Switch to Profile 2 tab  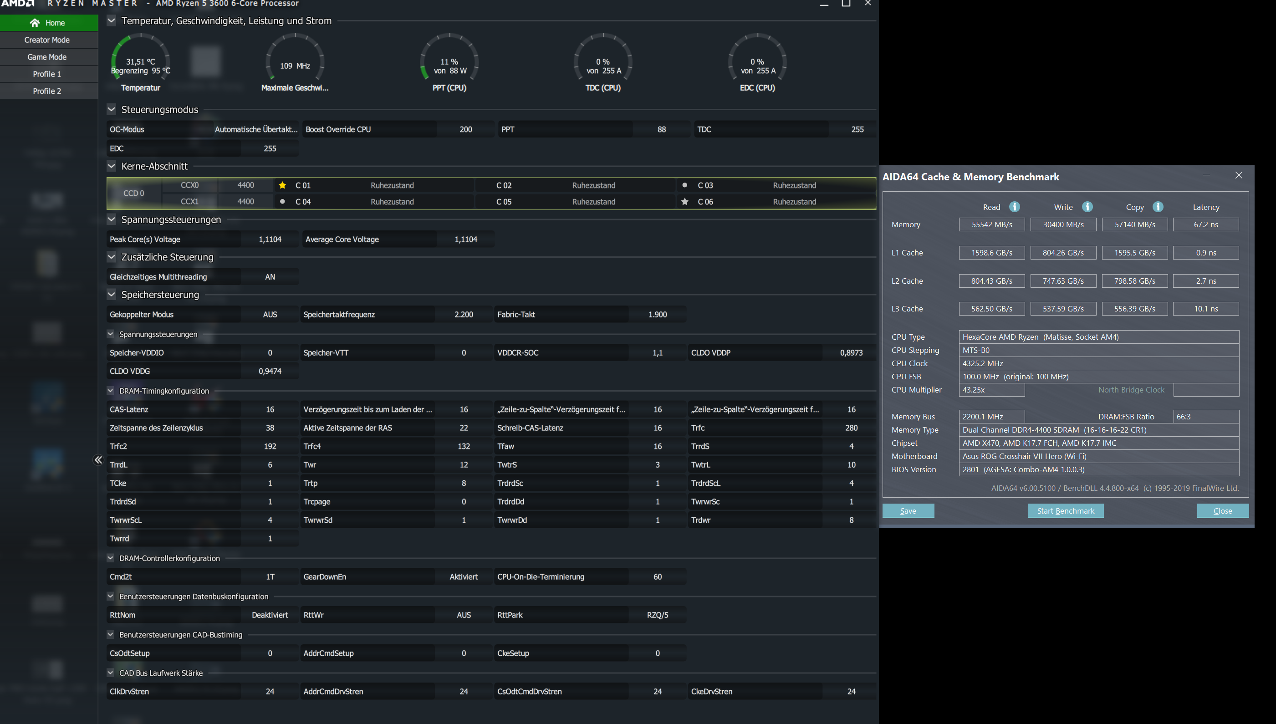[47, 91]
